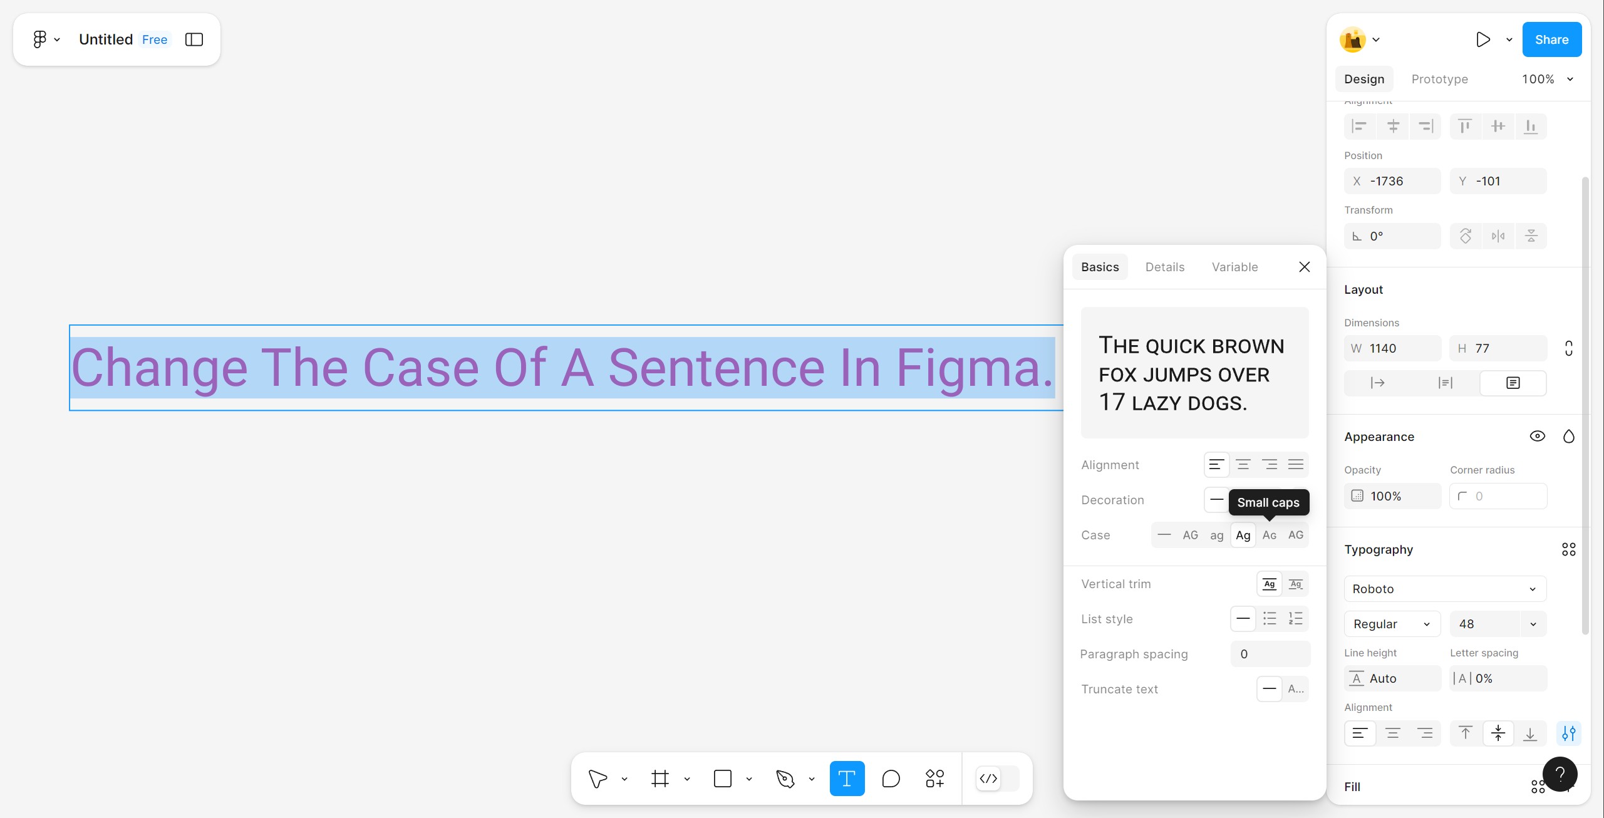Toggle type settings sliders icon
This screenshot has height=818, width=1604.
(1569, 733)
